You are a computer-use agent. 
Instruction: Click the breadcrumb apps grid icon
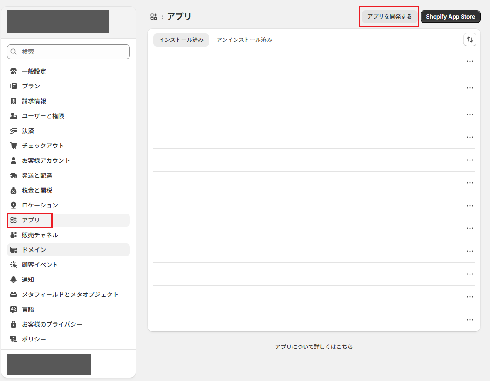pos(153,17)
